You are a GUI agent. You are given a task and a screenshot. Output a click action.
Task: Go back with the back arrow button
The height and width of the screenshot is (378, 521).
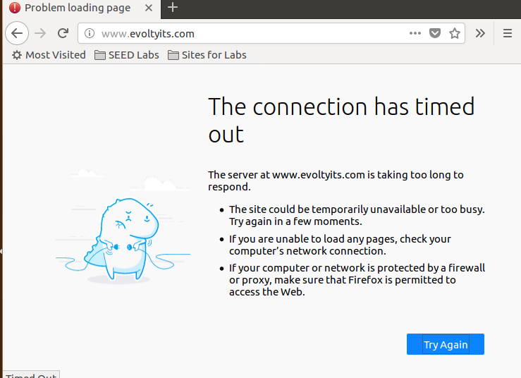[17, 33]
